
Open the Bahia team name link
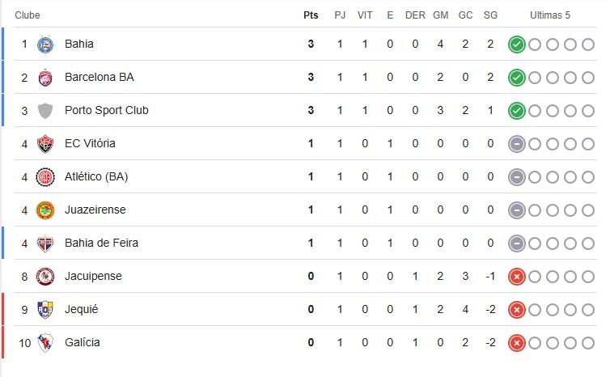click(79, 44)
